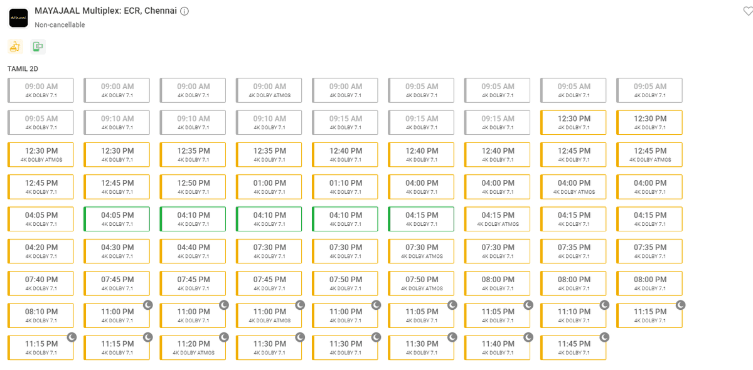This screenshot has width=753, height=370.
Task: Choose the 04:15 PM Dolby Atmos show
Action: click(498, 219)
